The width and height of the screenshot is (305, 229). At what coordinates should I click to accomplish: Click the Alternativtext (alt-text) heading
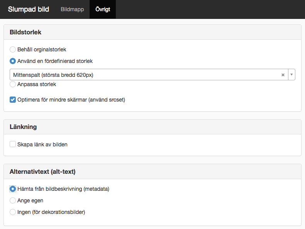(42, 171)
